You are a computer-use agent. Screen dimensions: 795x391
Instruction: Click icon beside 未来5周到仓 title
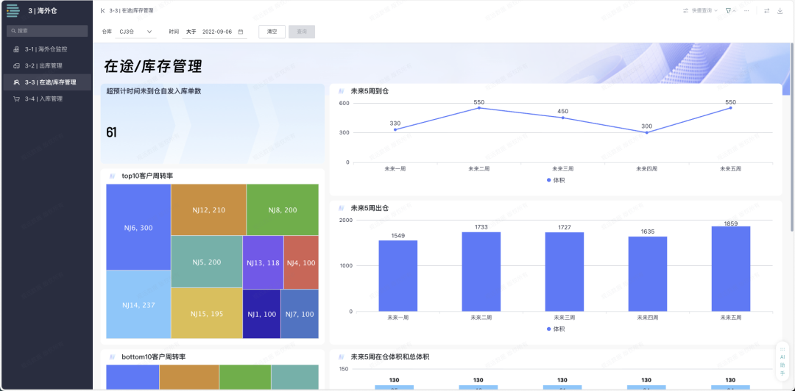click(x=342, y=91)
